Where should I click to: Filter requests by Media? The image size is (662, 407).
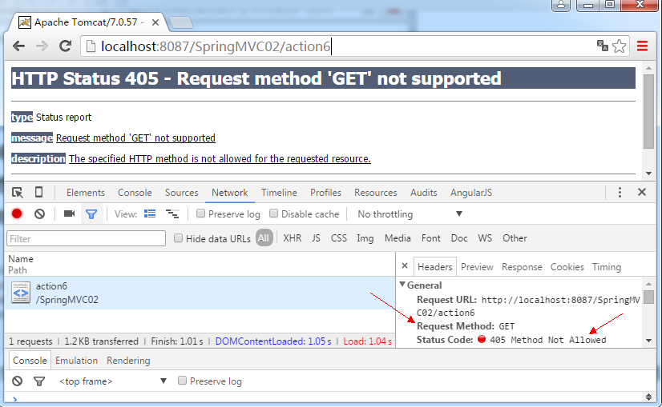398,238
